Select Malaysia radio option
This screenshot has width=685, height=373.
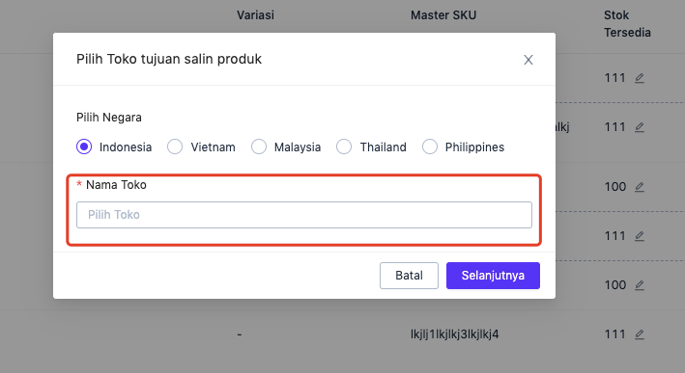[259, 147]
